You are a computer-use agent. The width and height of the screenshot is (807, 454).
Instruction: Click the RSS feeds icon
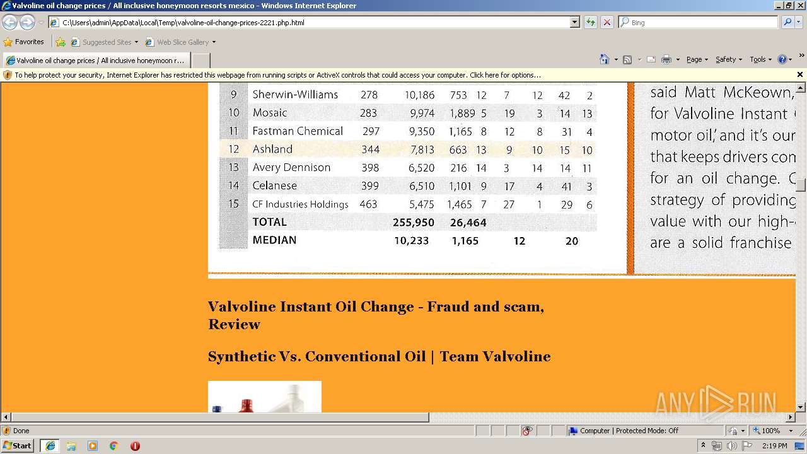[x=627, y=59]
